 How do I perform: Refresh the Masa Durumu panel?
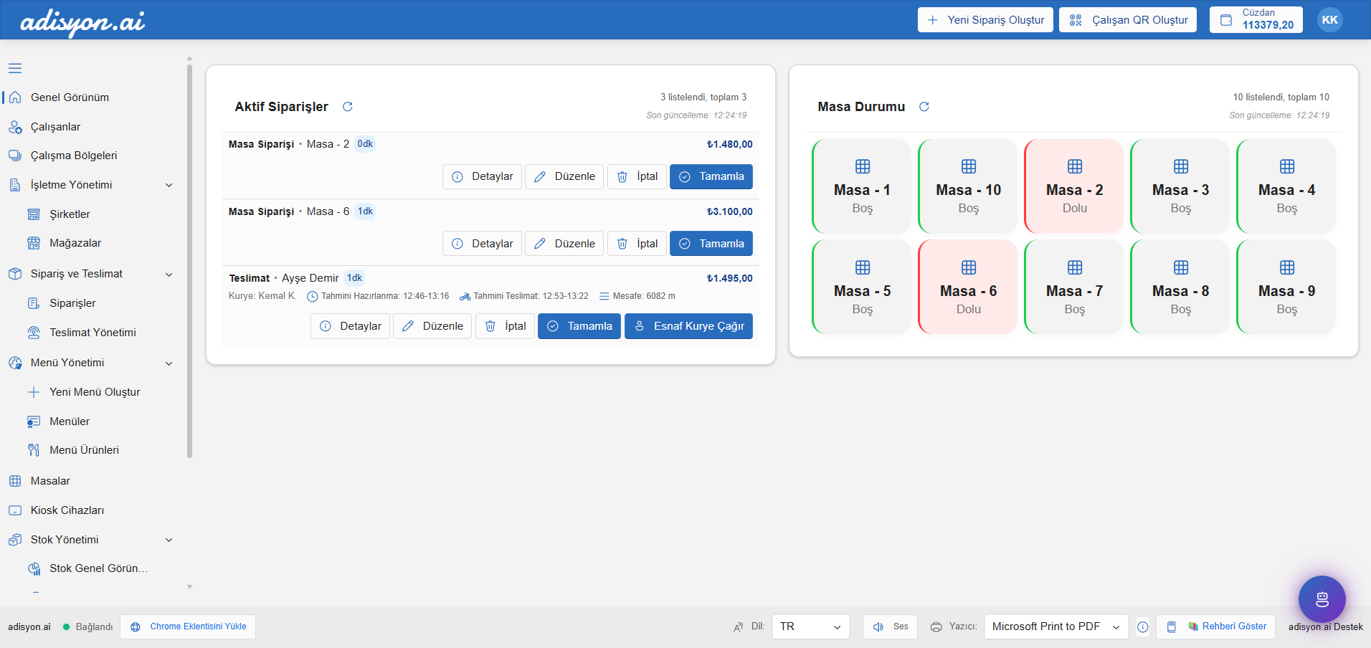coord(924,107)
